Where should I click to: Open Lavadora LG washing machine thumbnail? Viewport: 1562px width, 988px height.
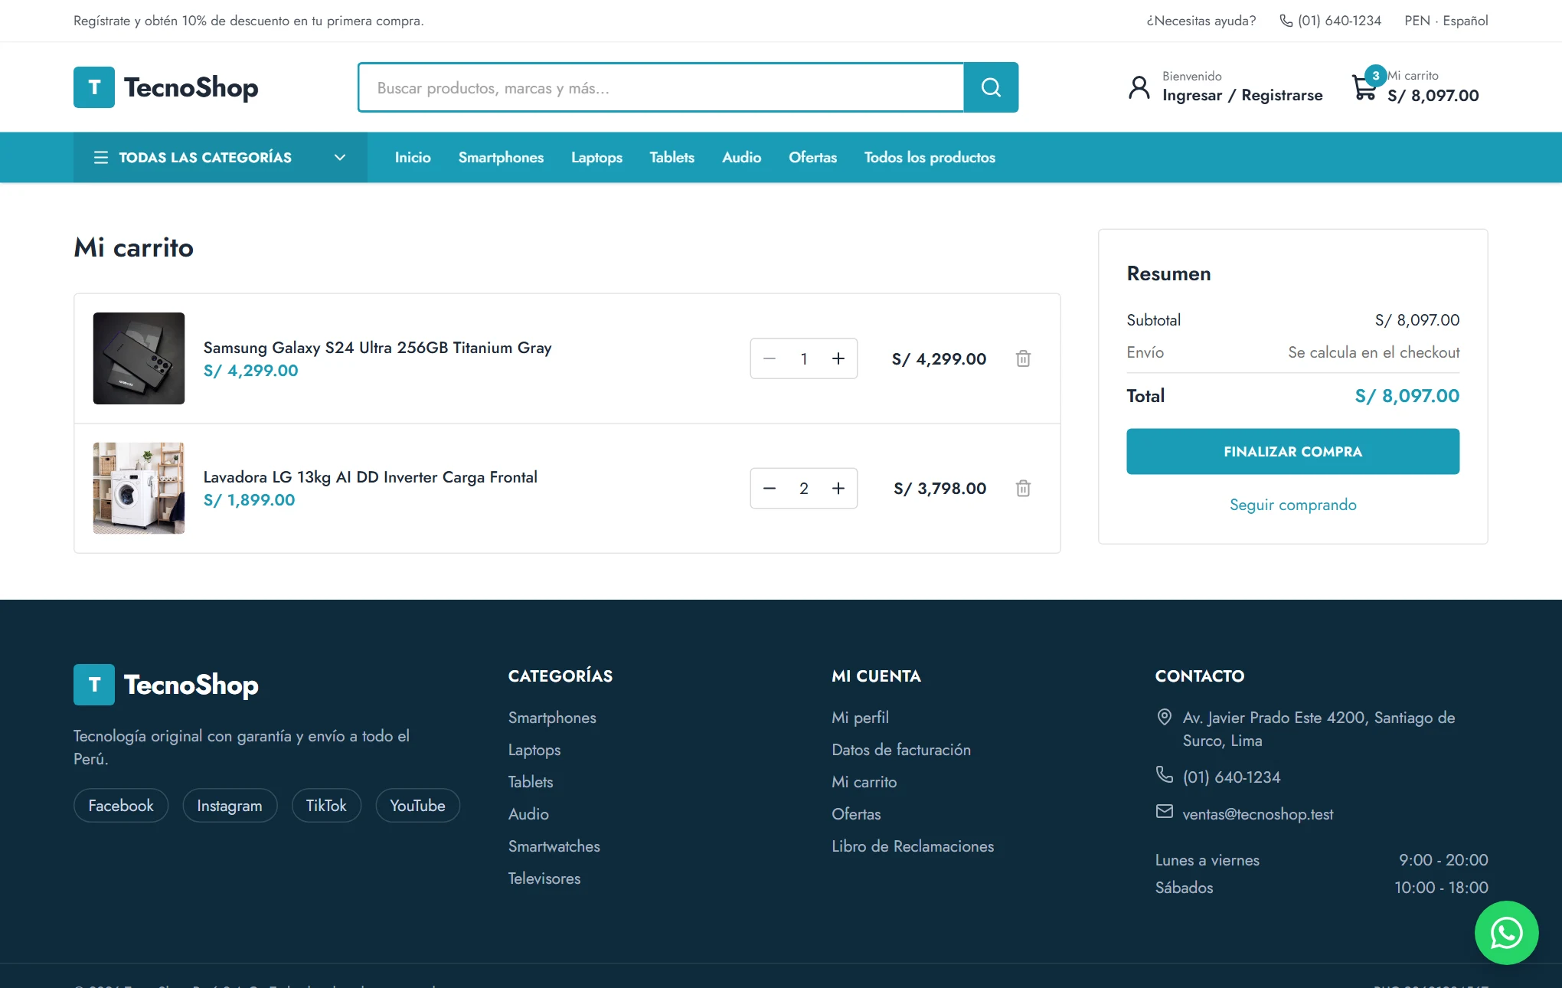(x=139, y=488)
